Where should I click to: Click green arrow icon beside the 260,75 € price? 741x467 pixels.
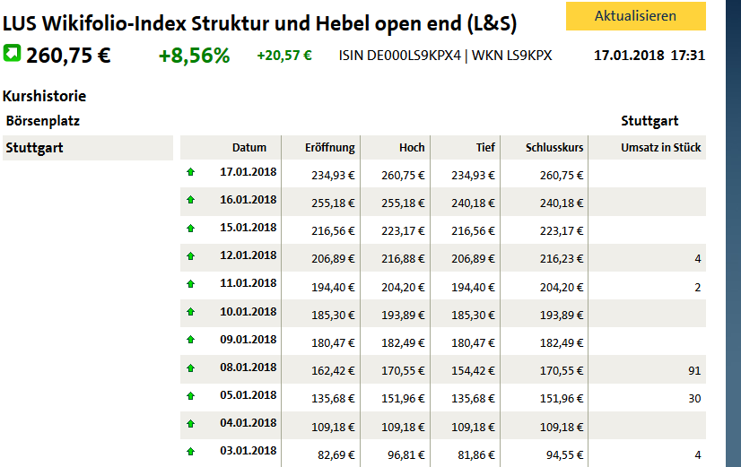coord(12,54)
